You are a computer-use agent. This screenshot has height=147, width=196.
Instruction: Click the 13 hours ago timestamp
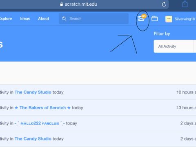pyautogui.click(x=186, y=108)
